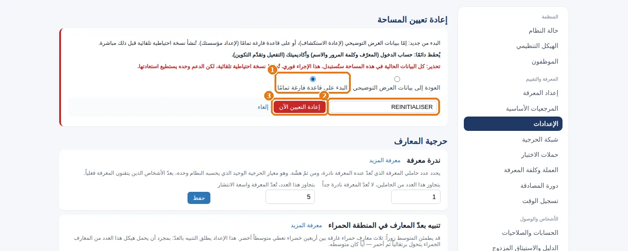Click 'معرفة المزيد' link beside 'ندرة معرفة'
628x251 pixels.
coord(384,160)
